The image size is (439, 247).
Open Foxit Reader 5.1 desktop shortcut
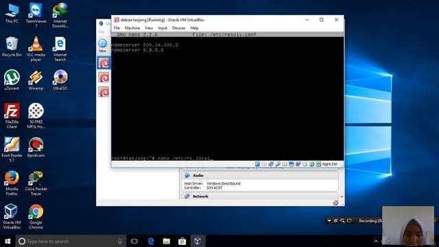pos(12,150)
